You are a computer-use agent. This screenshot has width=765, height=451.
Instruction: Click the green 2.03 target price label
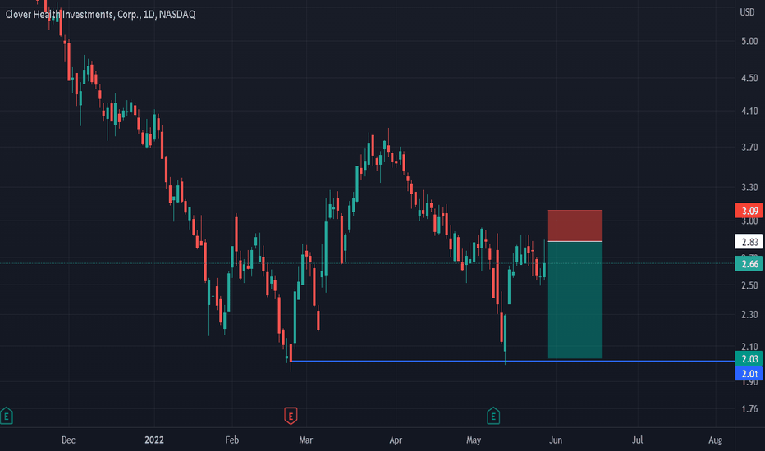(749, 359)
